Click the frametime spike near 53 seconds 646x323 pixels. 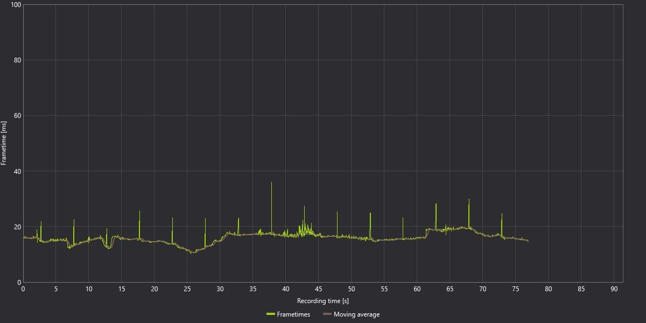coord(370,225)
